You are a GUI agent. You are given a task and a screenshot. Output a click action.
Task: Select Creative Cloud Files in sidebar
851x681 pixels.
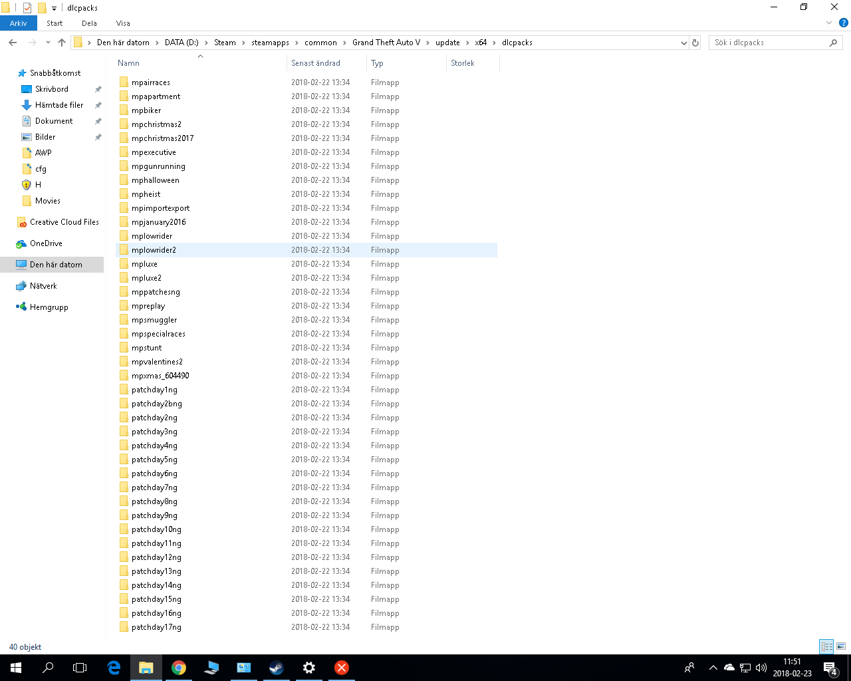tap(64, 222)
